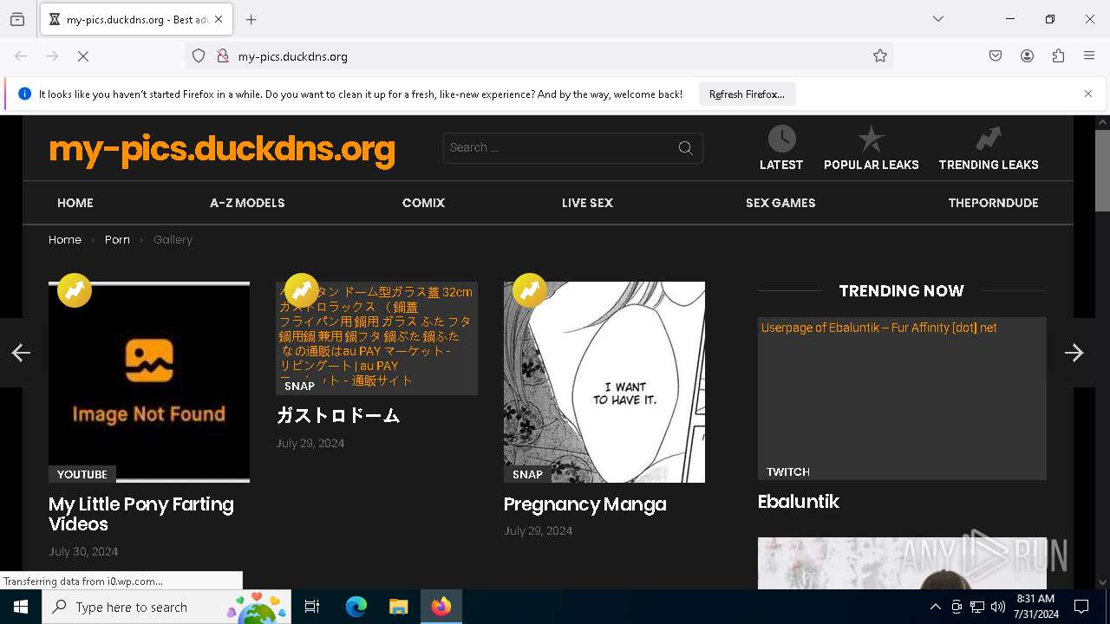Bookmark this page with the star

pos(880,56)
